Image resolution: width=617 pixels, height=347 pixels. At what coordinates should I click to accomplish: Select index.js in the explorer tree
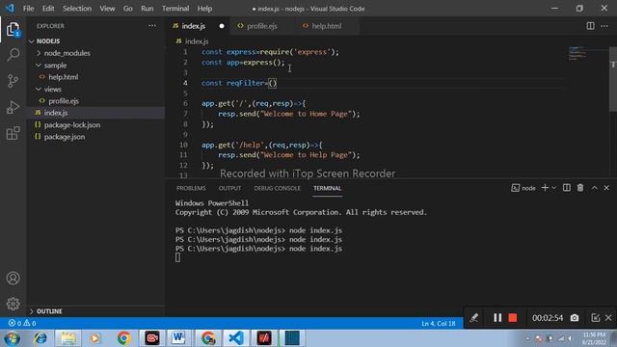(x=95, y=113)
